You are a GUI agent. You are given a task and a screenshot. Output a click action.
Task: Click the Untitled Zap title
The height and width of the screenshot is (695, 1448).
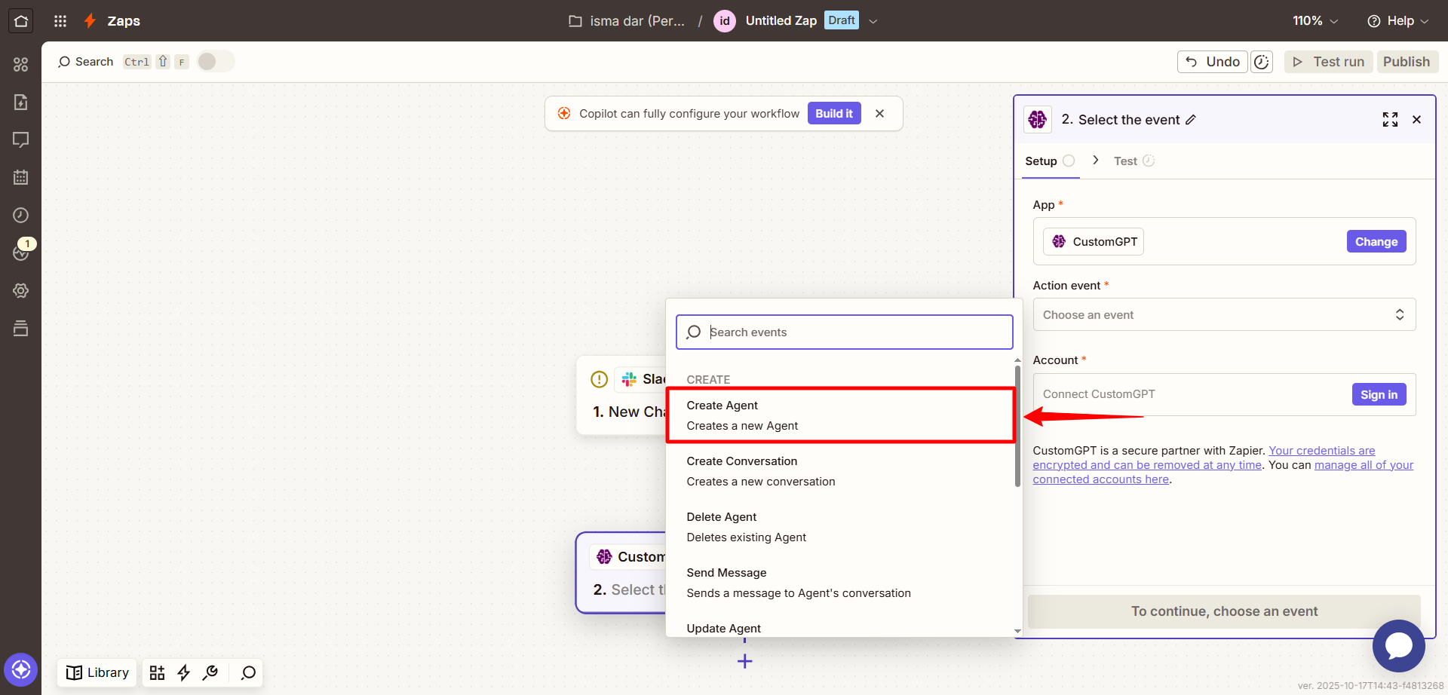point(781,21)
